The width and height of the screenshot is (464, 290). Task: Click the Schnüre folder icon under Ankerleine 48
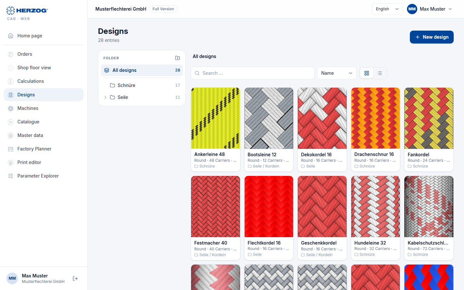coord(196,166)
